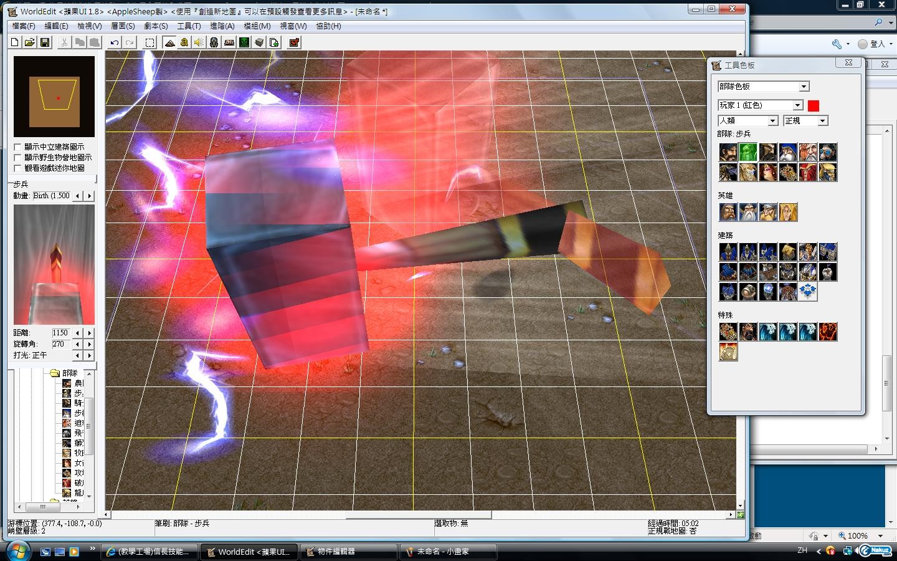The height and width of the screenshot is (561, 897).
Task: Click the map view horizontal scrollbar thumb
Action: click(x=419, y=515)
